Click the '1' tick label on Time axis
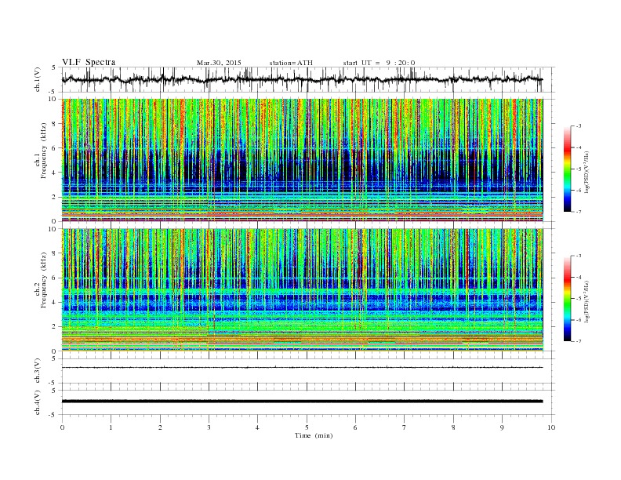Screen dimensions: 621x480 coord(111,427)
